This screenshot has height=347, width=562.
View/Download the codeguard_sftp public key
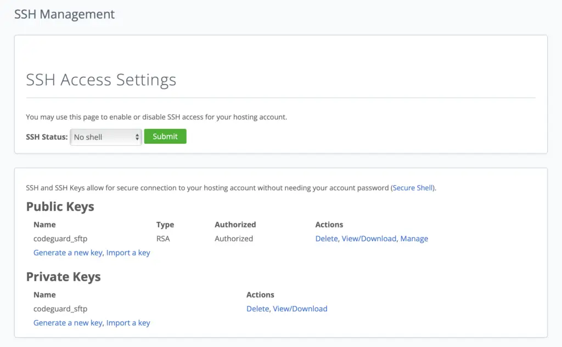369,238
